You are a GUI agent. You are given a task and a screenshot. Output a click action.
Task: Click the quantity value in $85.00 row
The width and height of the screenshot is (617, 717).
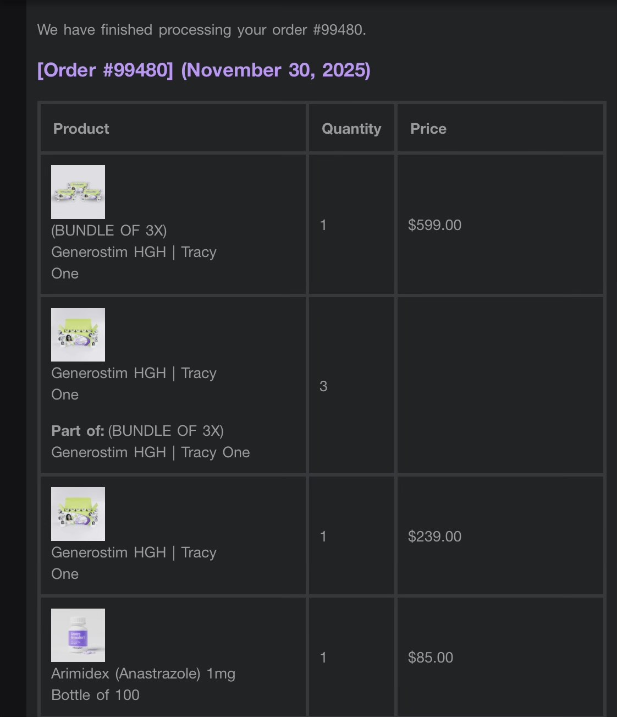tap(323, 658)
